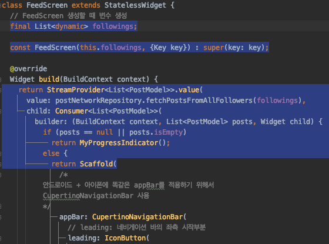Viewport: 329px width, 244px height.
Task: Click the "Scaffold" widget name
Action: (96, 164)
